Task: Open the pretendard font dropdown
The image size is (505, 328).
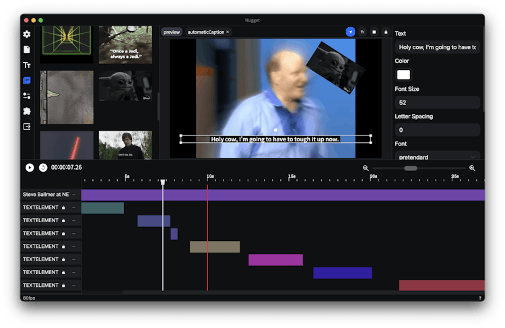Action: tap(438, 156)
